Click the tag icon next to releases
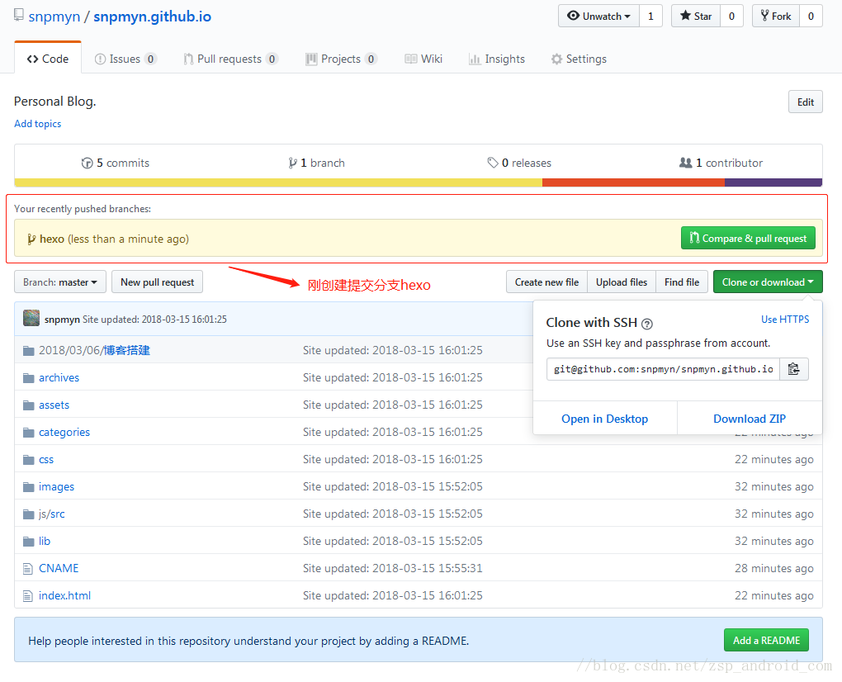 [x=493, y=162]
